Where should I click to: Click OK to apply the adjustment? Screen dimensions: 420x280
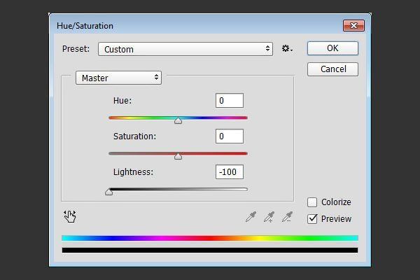click(332, 48)
